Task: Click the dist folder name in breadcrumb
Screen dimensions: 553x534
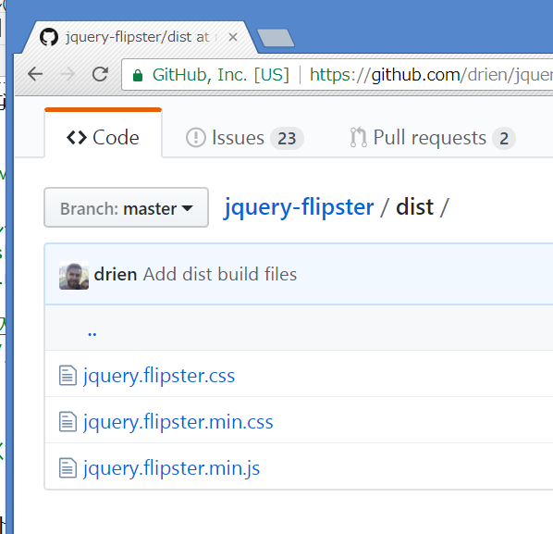Action: (414, 206)
